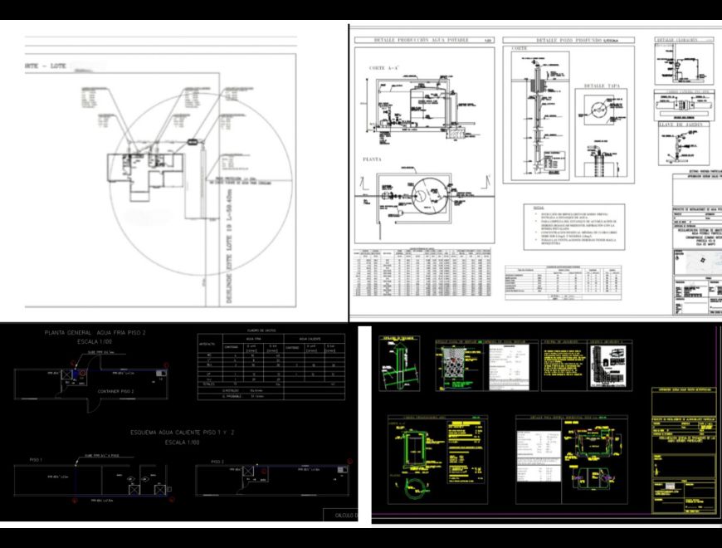
Task: Select the yellow title block in sewage sheet
Action: (x=684, y=450)
